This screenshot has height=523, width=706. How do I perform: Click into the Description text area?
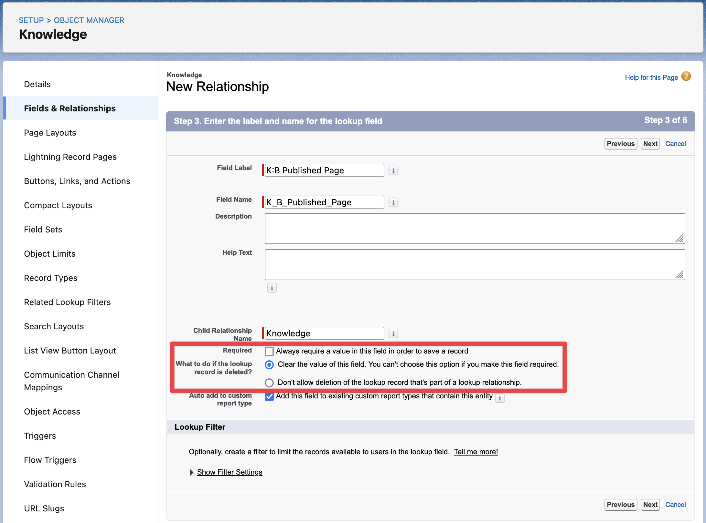pyautogui.click(x=474, y=228)
